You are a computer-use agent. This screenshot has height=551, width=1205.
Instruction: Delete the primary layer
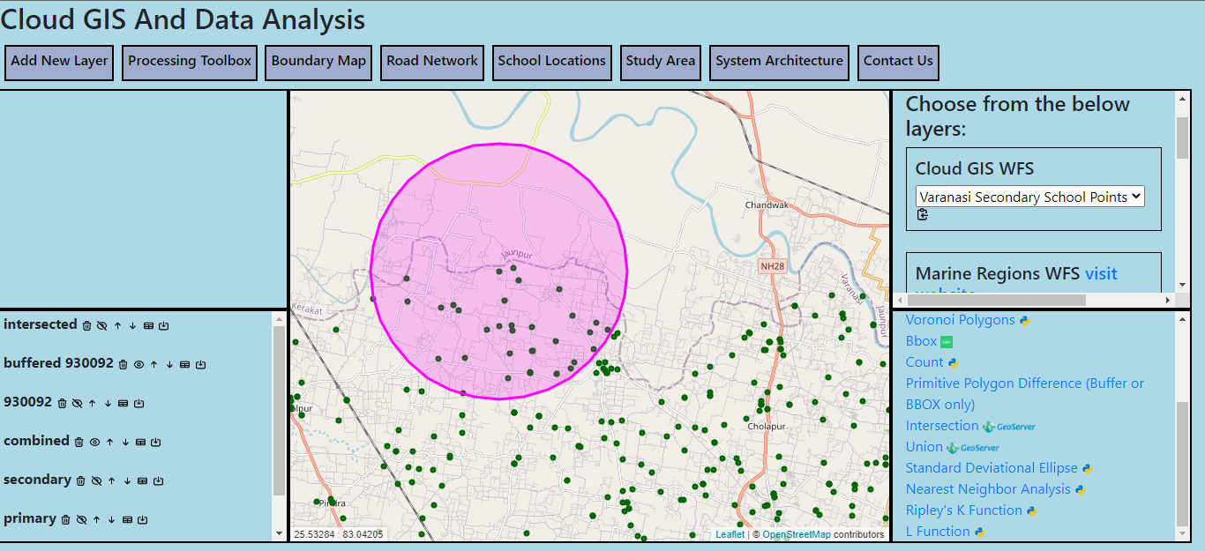[65, 519]
